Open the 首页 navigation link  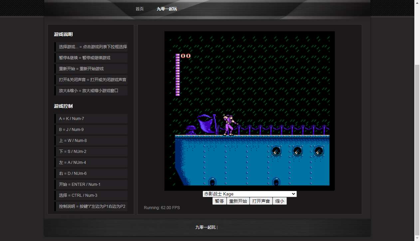[139, 9]
